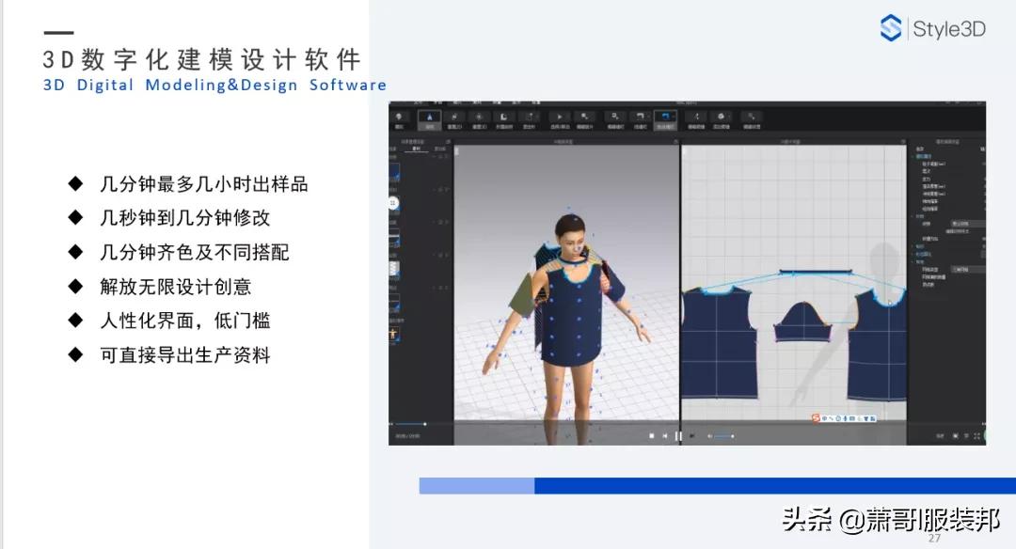Screen dimensions: 1016x549
Task: Collapse the bottom property section in the right panel
Action: coord(911,261)
